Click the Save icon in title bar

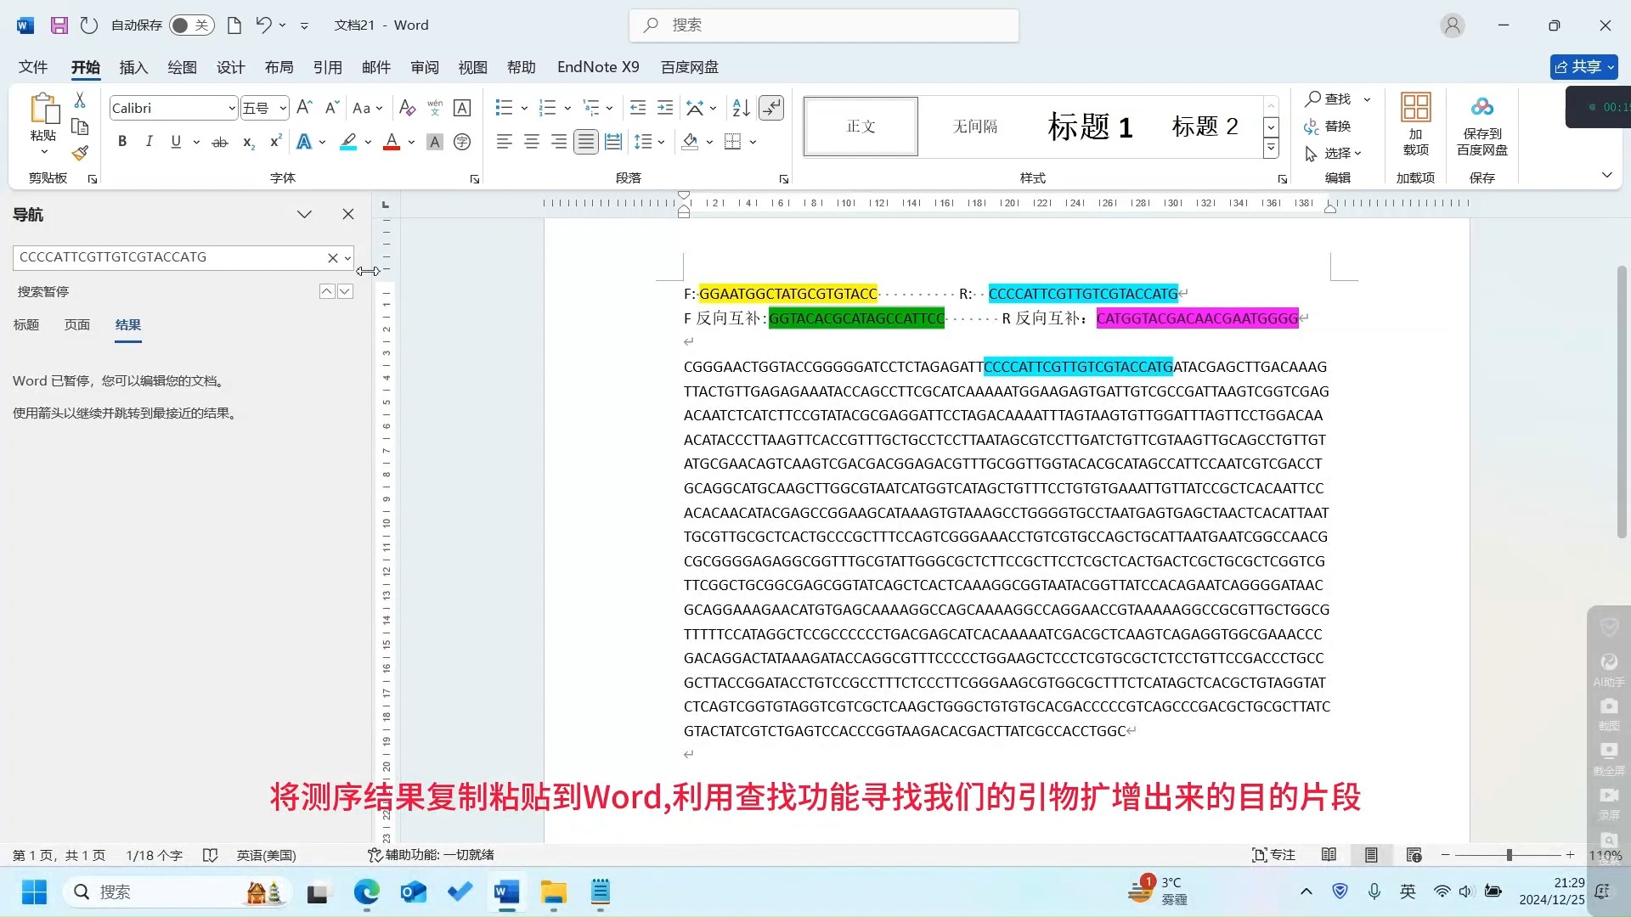59,25
